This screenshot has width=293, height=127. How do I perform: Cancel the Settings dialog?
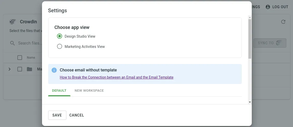pos(77,115)
